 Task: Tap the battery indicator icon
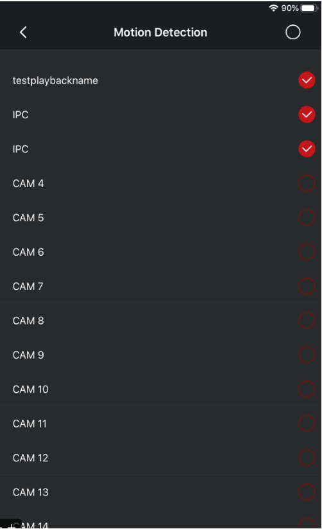pos(309,8)
